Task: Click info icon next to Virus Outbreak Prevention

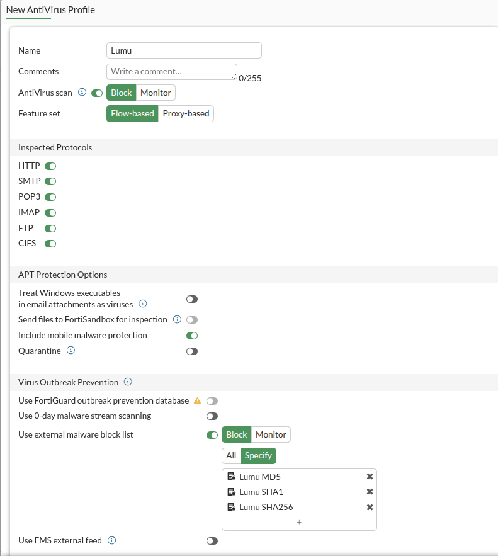Action: pos(128,382)
